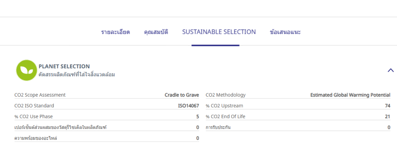Click the ISO14067 value

tap(189, 106)
